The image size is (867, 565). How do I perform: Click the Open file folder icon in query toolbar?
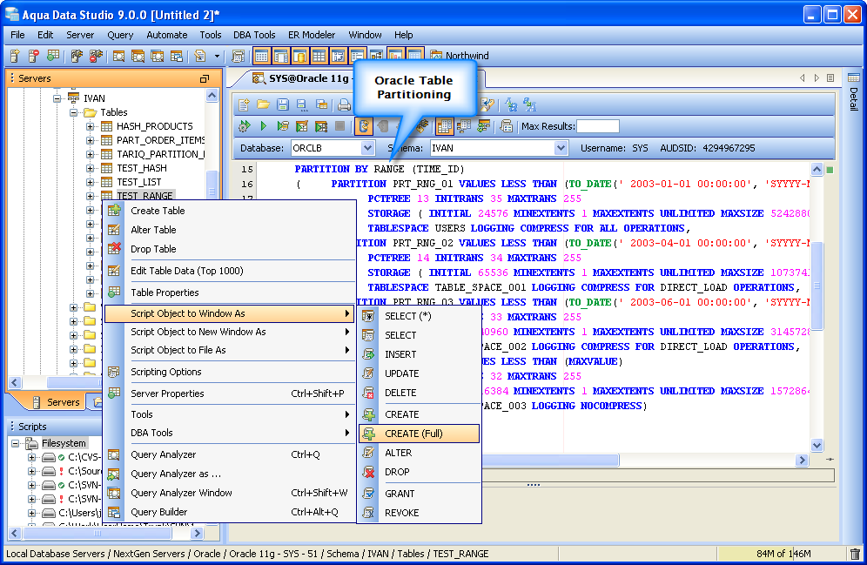pyautogui.click(x=263, y=104)
